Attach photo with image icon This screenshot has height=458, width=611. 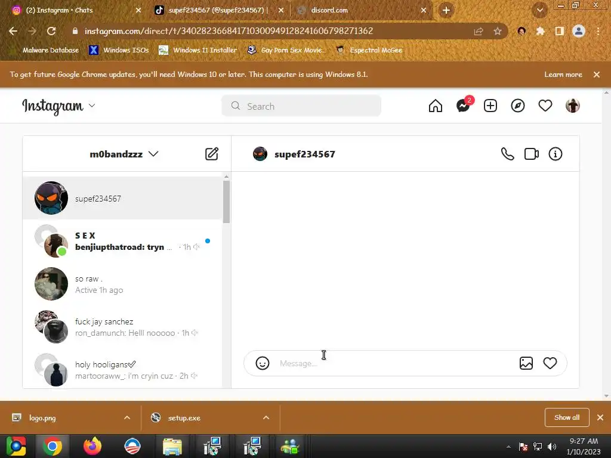coord(526,363)
